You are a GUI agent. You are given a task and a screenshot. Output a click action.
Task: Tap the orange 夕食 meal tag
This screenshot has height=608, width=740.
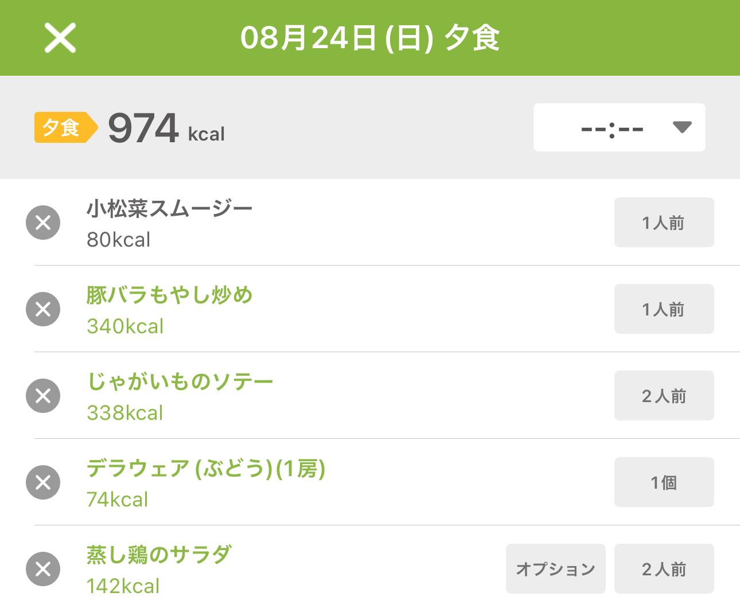[x=66, y=127]
